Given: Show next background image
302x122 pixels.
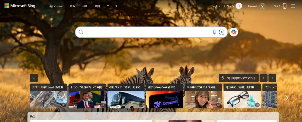Looking at the screenshot, I should pyautogui.click(x=272, y=78).
